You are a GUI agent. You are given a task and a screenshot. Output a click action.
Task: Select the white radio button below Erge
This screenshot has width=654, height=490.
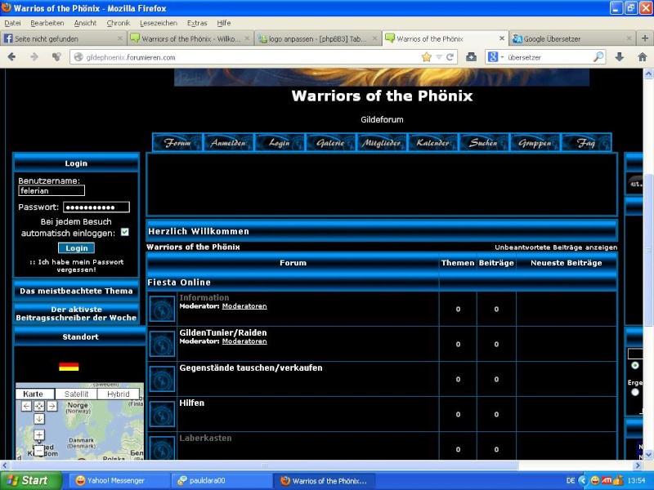tap(635, 392)
